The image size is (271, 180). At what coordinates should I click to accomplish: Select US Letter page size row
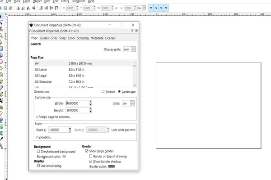click(83, 70)
